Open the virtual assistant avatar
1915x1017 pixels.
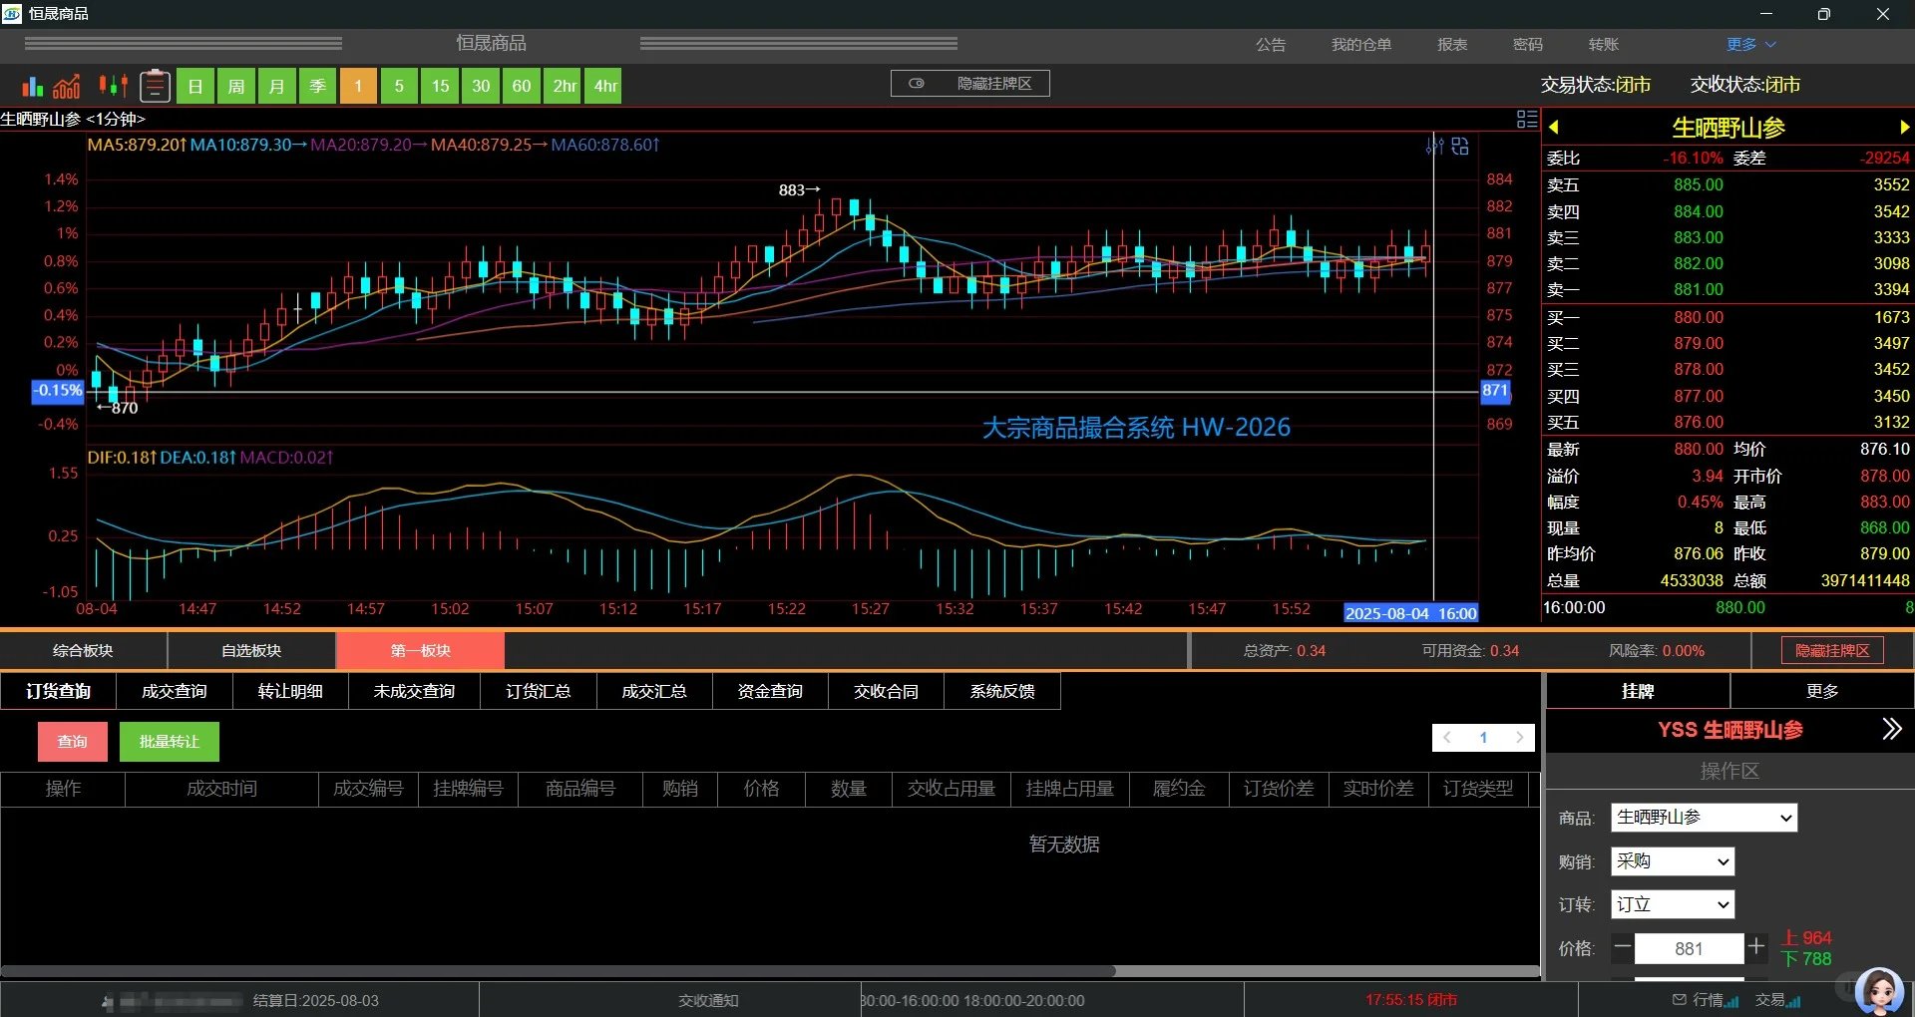tap(1880, 992)
